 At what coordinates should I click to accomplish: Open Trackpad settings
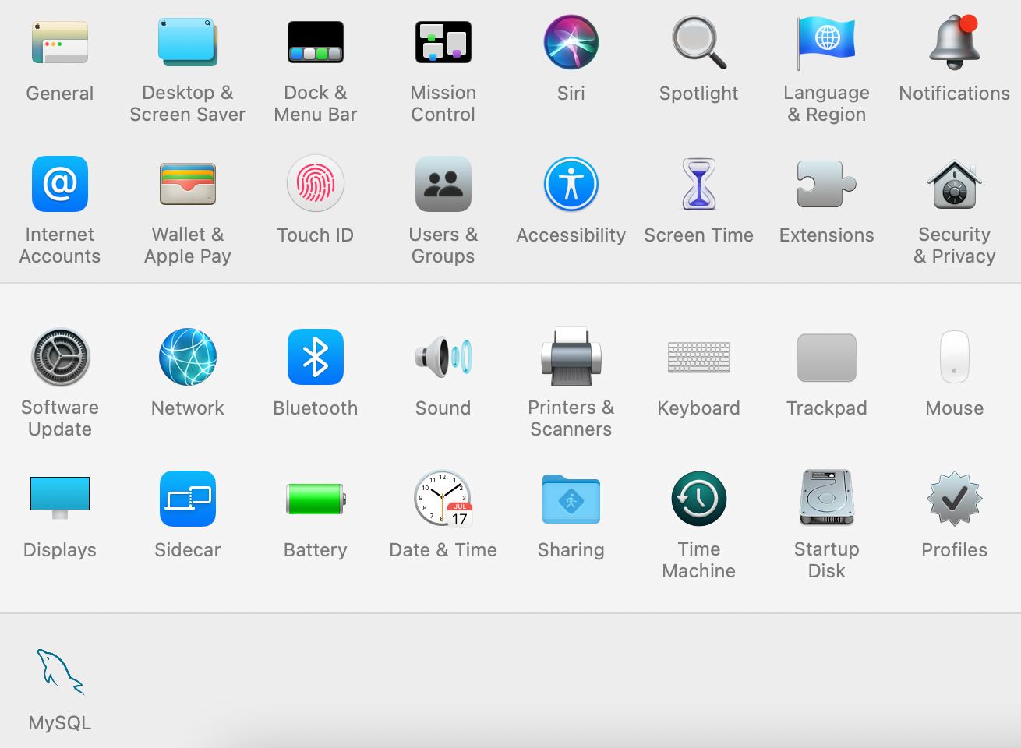click(x=827, y=358)
